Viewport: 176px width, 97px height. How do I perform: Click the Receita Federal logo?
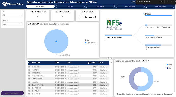coord(12,4)
